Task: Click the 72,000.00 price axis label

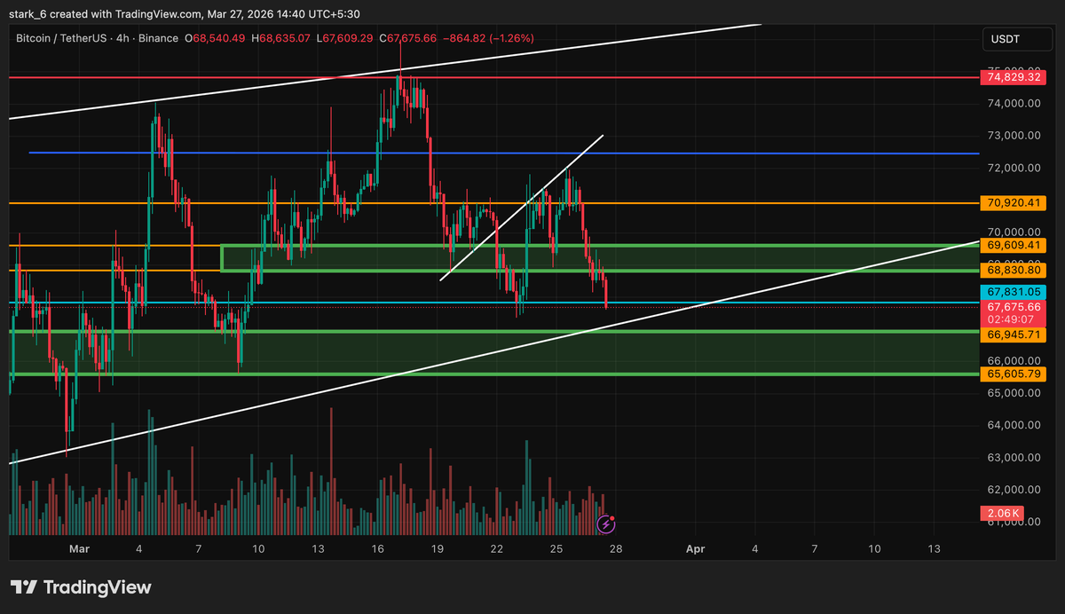Action: pos(1014,168)
